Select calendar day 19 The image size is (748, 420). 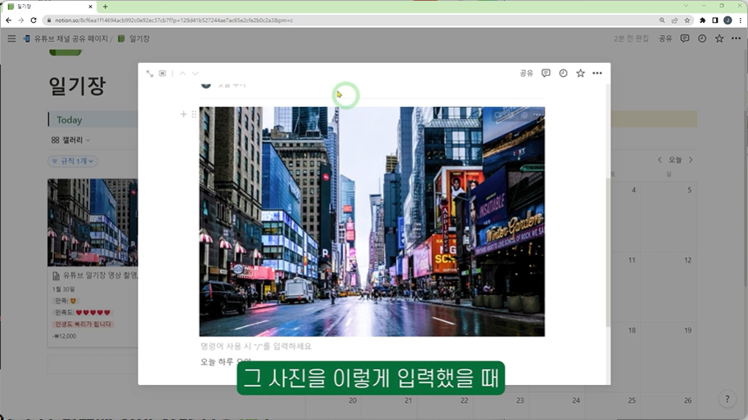click(x=687, y=330)
